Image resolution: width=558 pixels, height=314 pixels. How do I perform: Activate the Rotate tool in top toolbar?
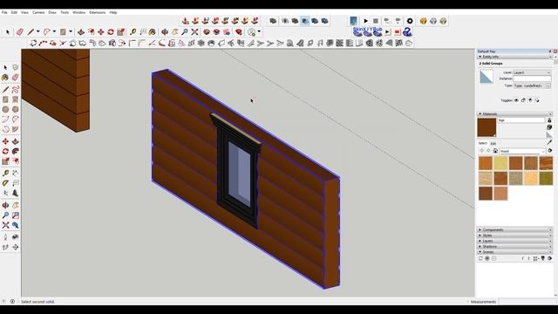(111, 32)
